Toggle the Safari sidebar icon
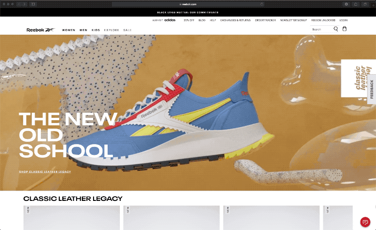This screenshot has width=376, height=230. click(33, 4)
